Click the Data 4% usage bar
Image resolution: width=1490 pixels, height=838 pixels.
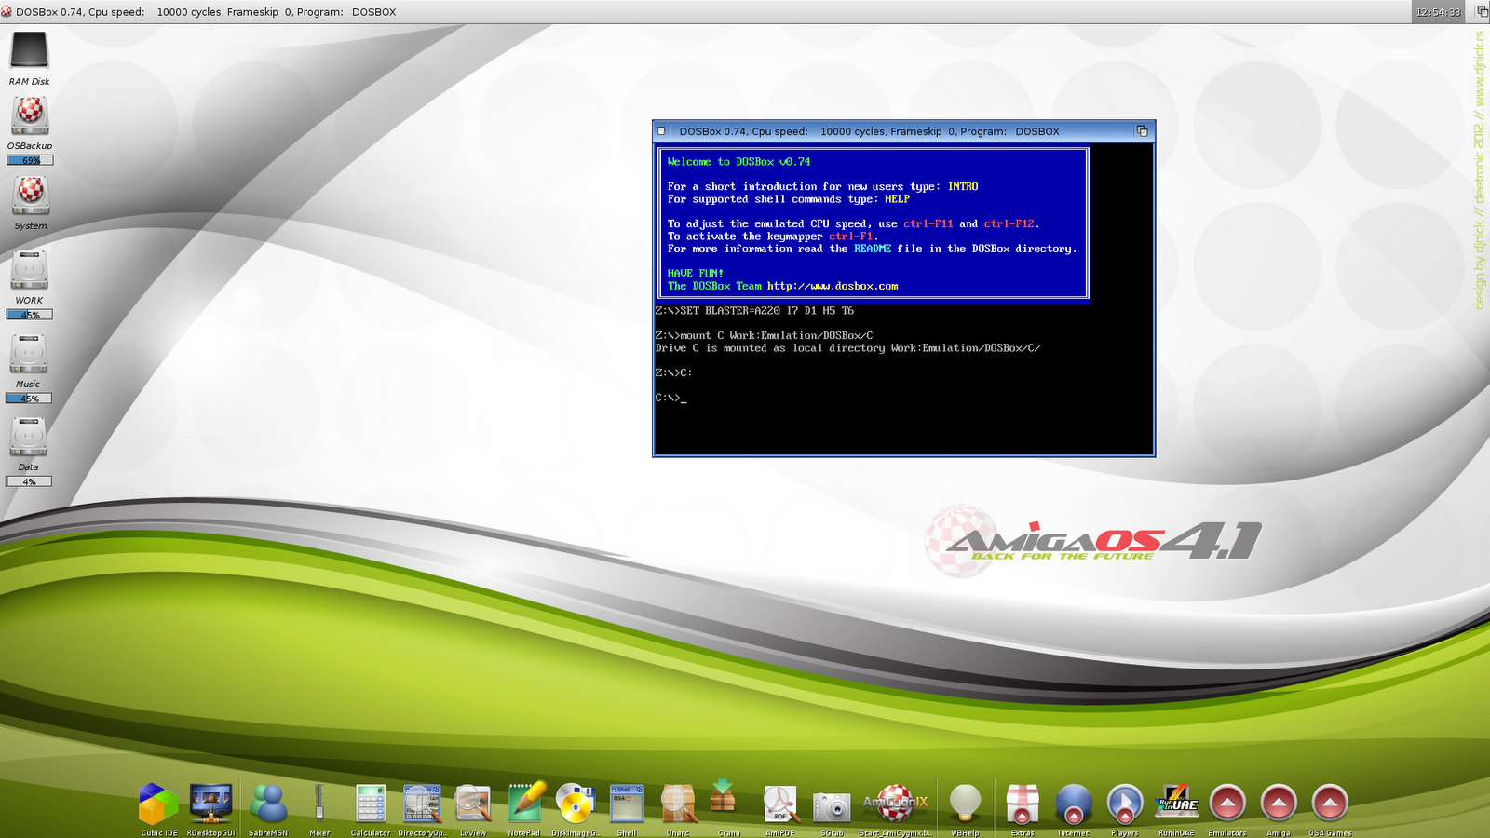[30, 481]
